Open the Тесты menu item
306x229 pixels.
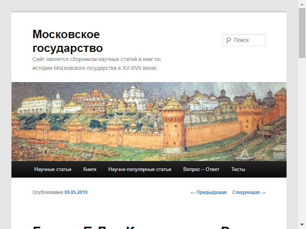(x=238, y=169)
